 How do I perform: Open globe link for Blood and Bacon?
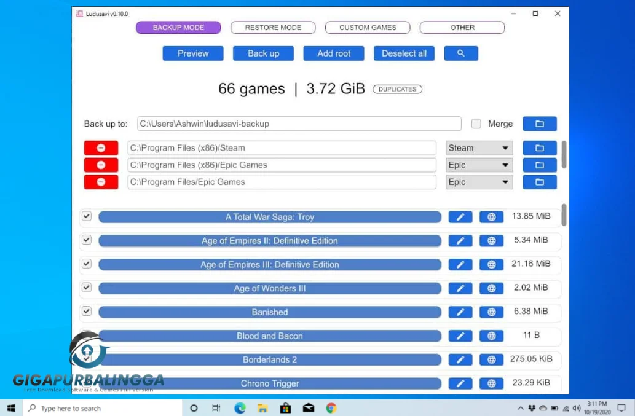coord(491,336)
